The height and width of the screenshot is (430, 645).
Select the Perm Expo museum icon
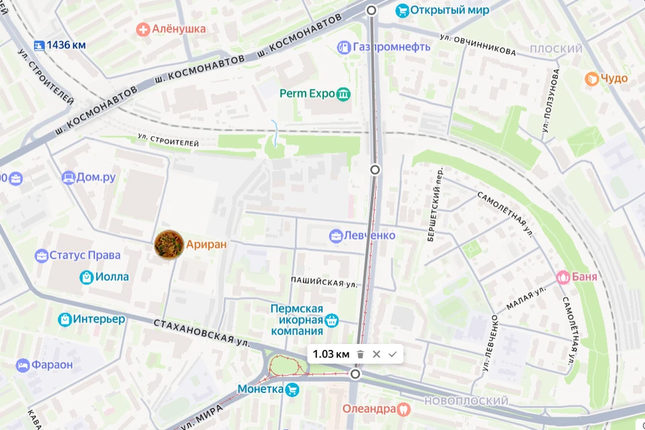(x=343, y=94)
